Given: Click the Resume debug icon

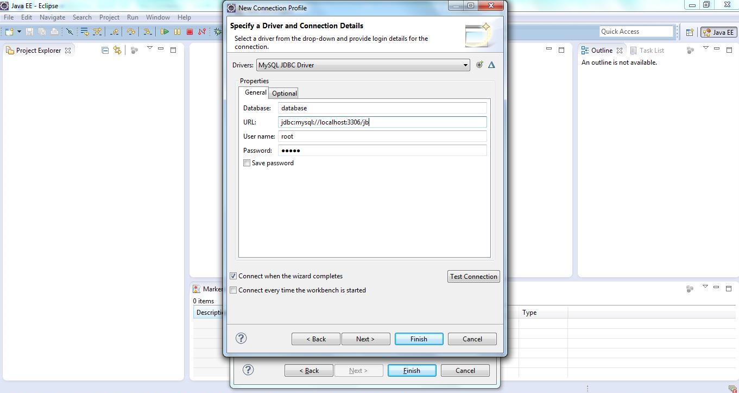Looking at the screenshot, I should [x=165, y=32].
